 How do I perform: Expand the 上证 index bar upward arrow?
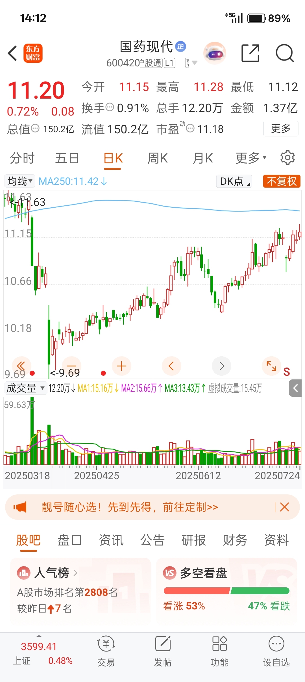(x=39, y=636)
